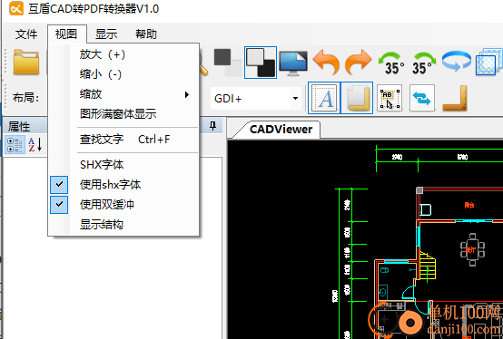Viewport: 503px width, 339px height.
Task: Open file with the folder icon
Action: pyautogui.click(x=26, y=63)
